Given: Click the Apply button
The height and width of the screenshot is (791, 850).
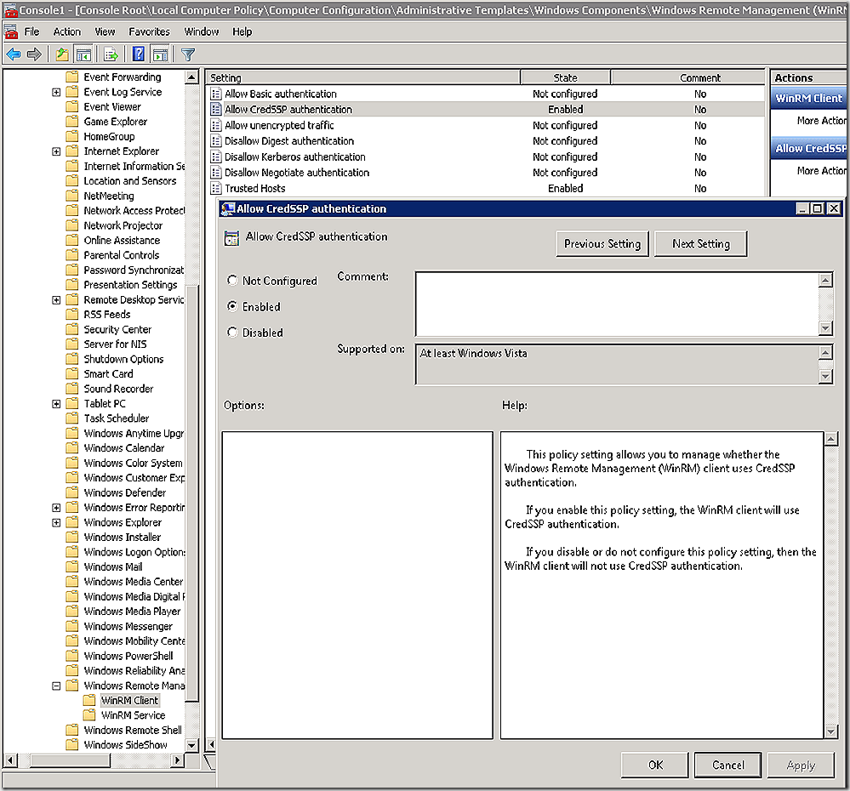Looking at the screenshot, I should (801, 765).
